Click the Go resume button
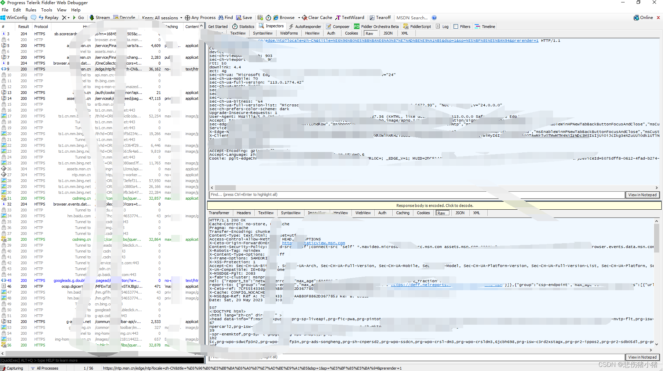663x371 pixels. point(78,18)
